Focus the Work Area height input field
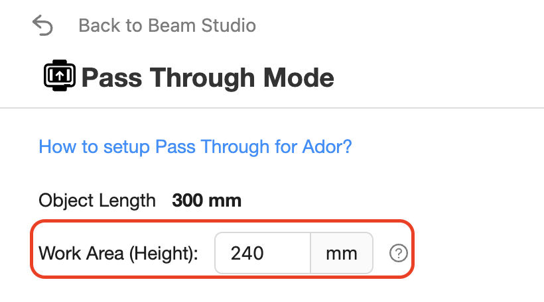 pos(263,253)
